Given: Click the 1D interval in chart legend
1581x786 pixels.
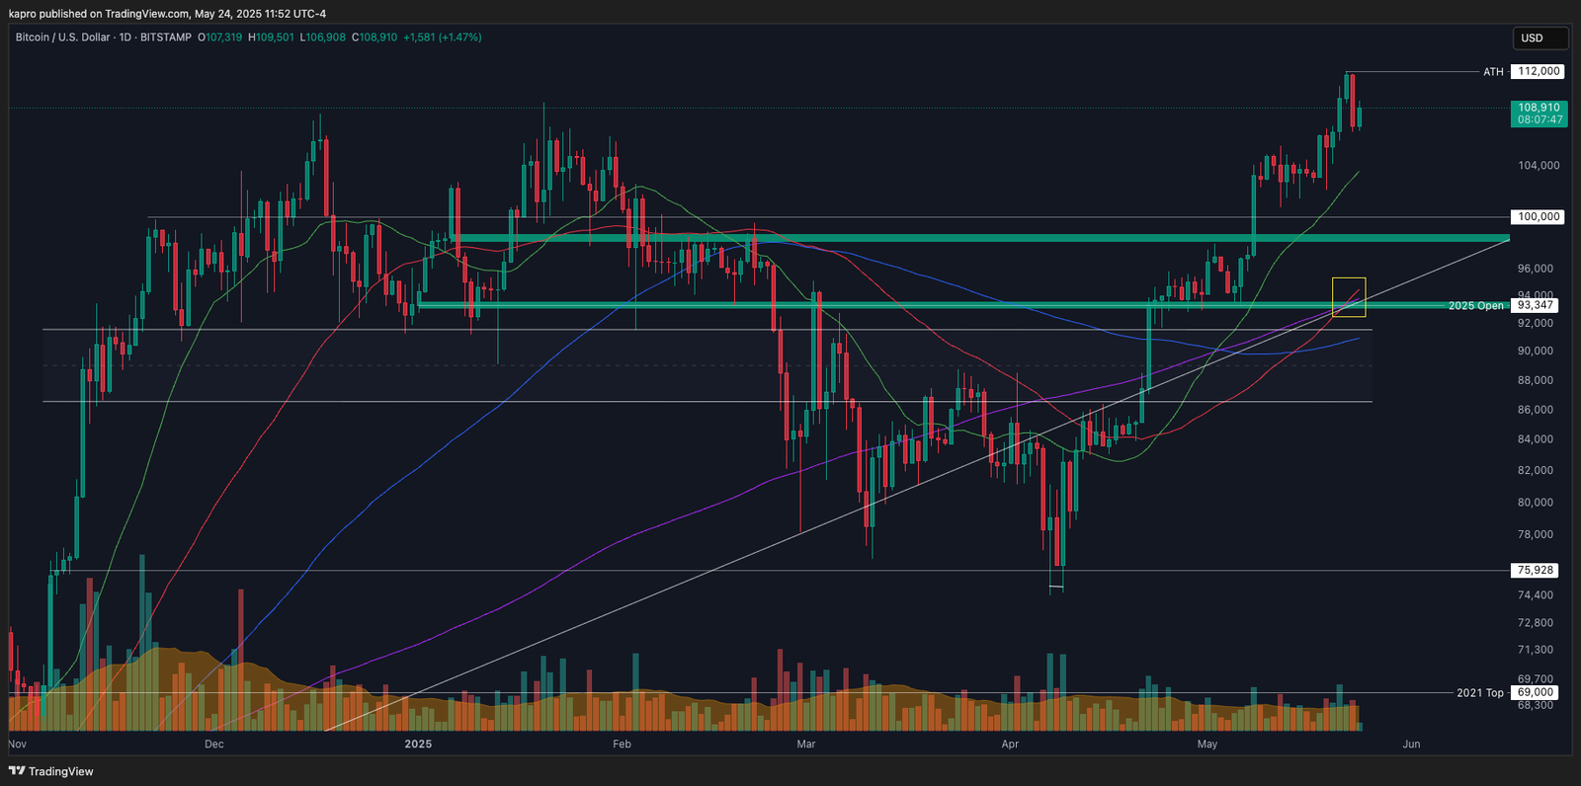Looking at the screenshot, I should pyautogui.click(x=125, y=38).
